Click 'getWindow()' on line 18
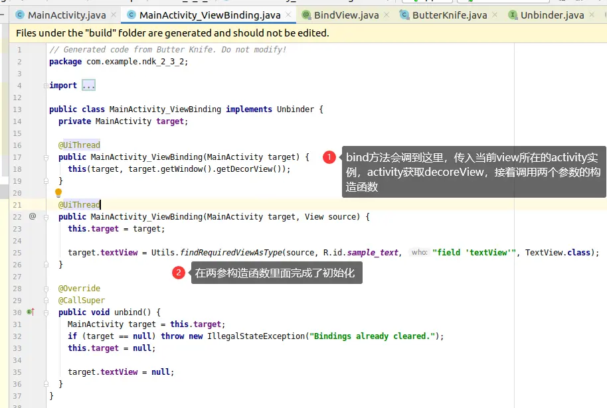This screenshot has height=408, width=607. (x=185, y=169)
